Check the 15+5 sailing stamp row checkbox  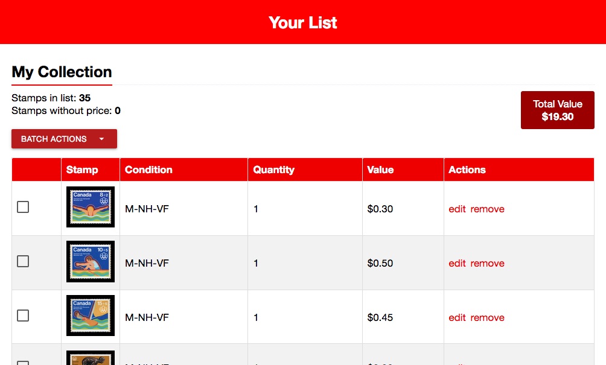tap(23, 316)
